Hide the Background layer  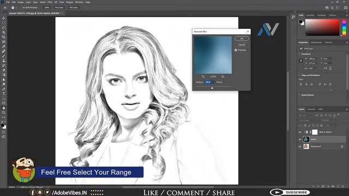[x=300, y=146]
